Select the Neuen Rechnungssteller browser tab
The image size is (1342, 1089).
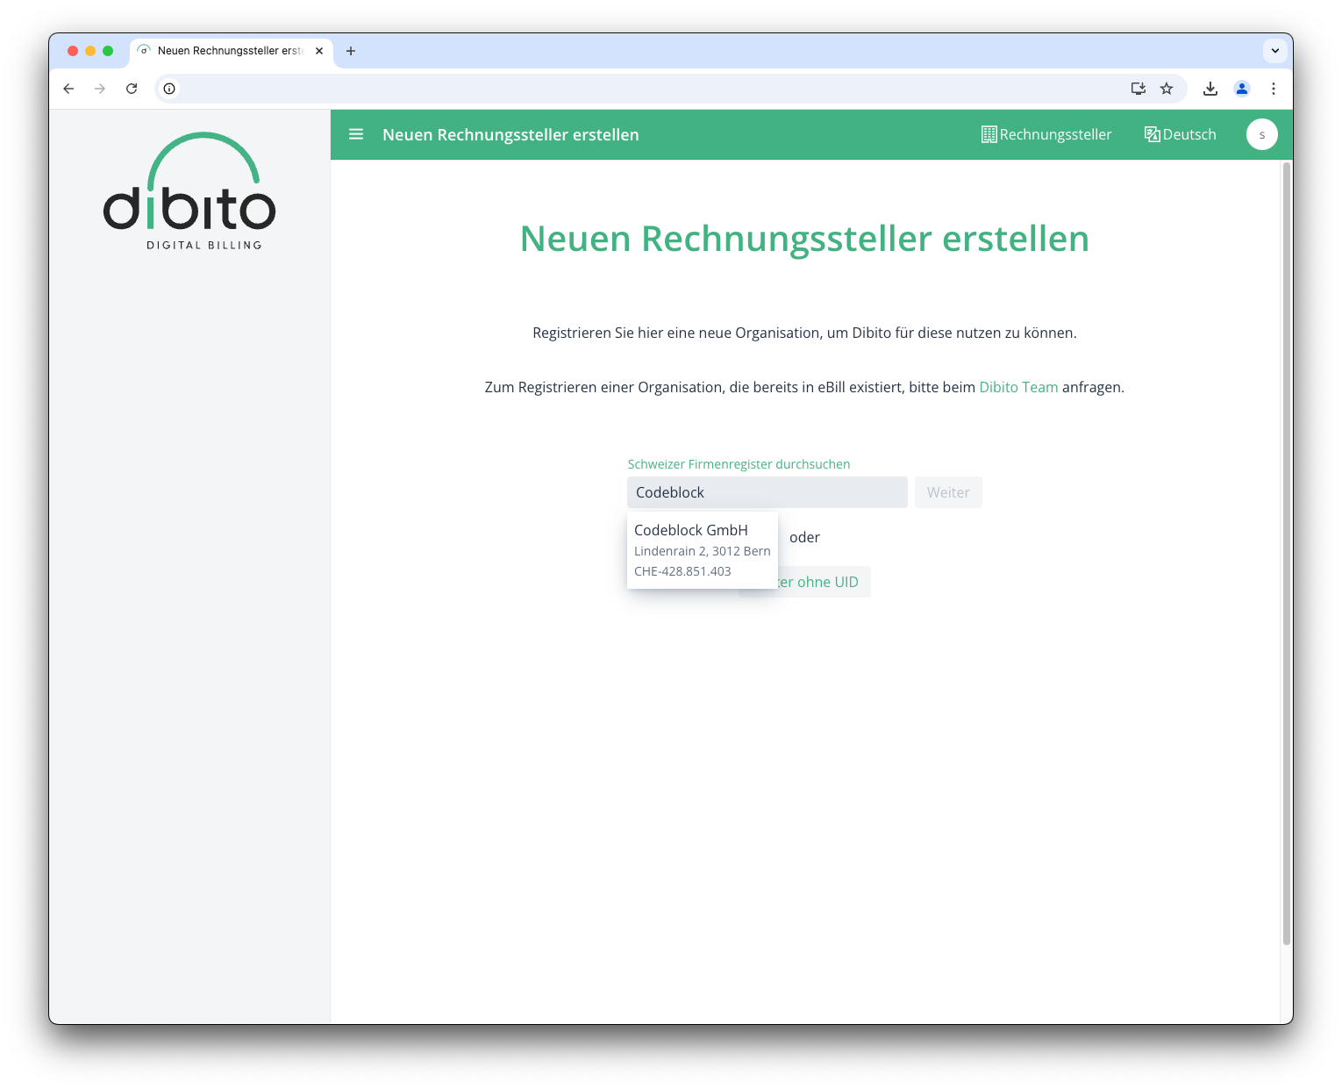point(230,51)
